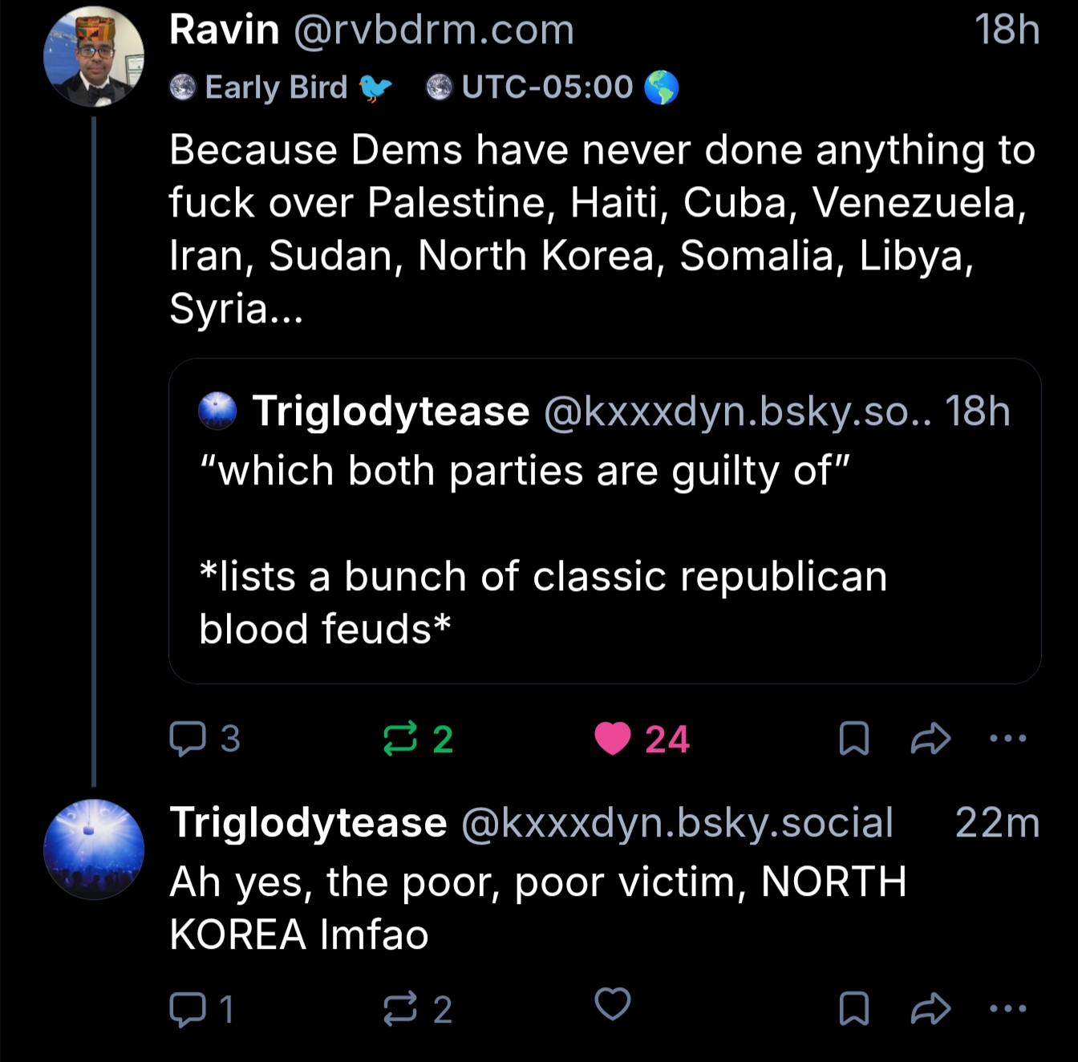The width and height of the screenshot is (1078, 1062).
Task: Like Triglodytease's North Korea reply
Action: pos(613,1004)
